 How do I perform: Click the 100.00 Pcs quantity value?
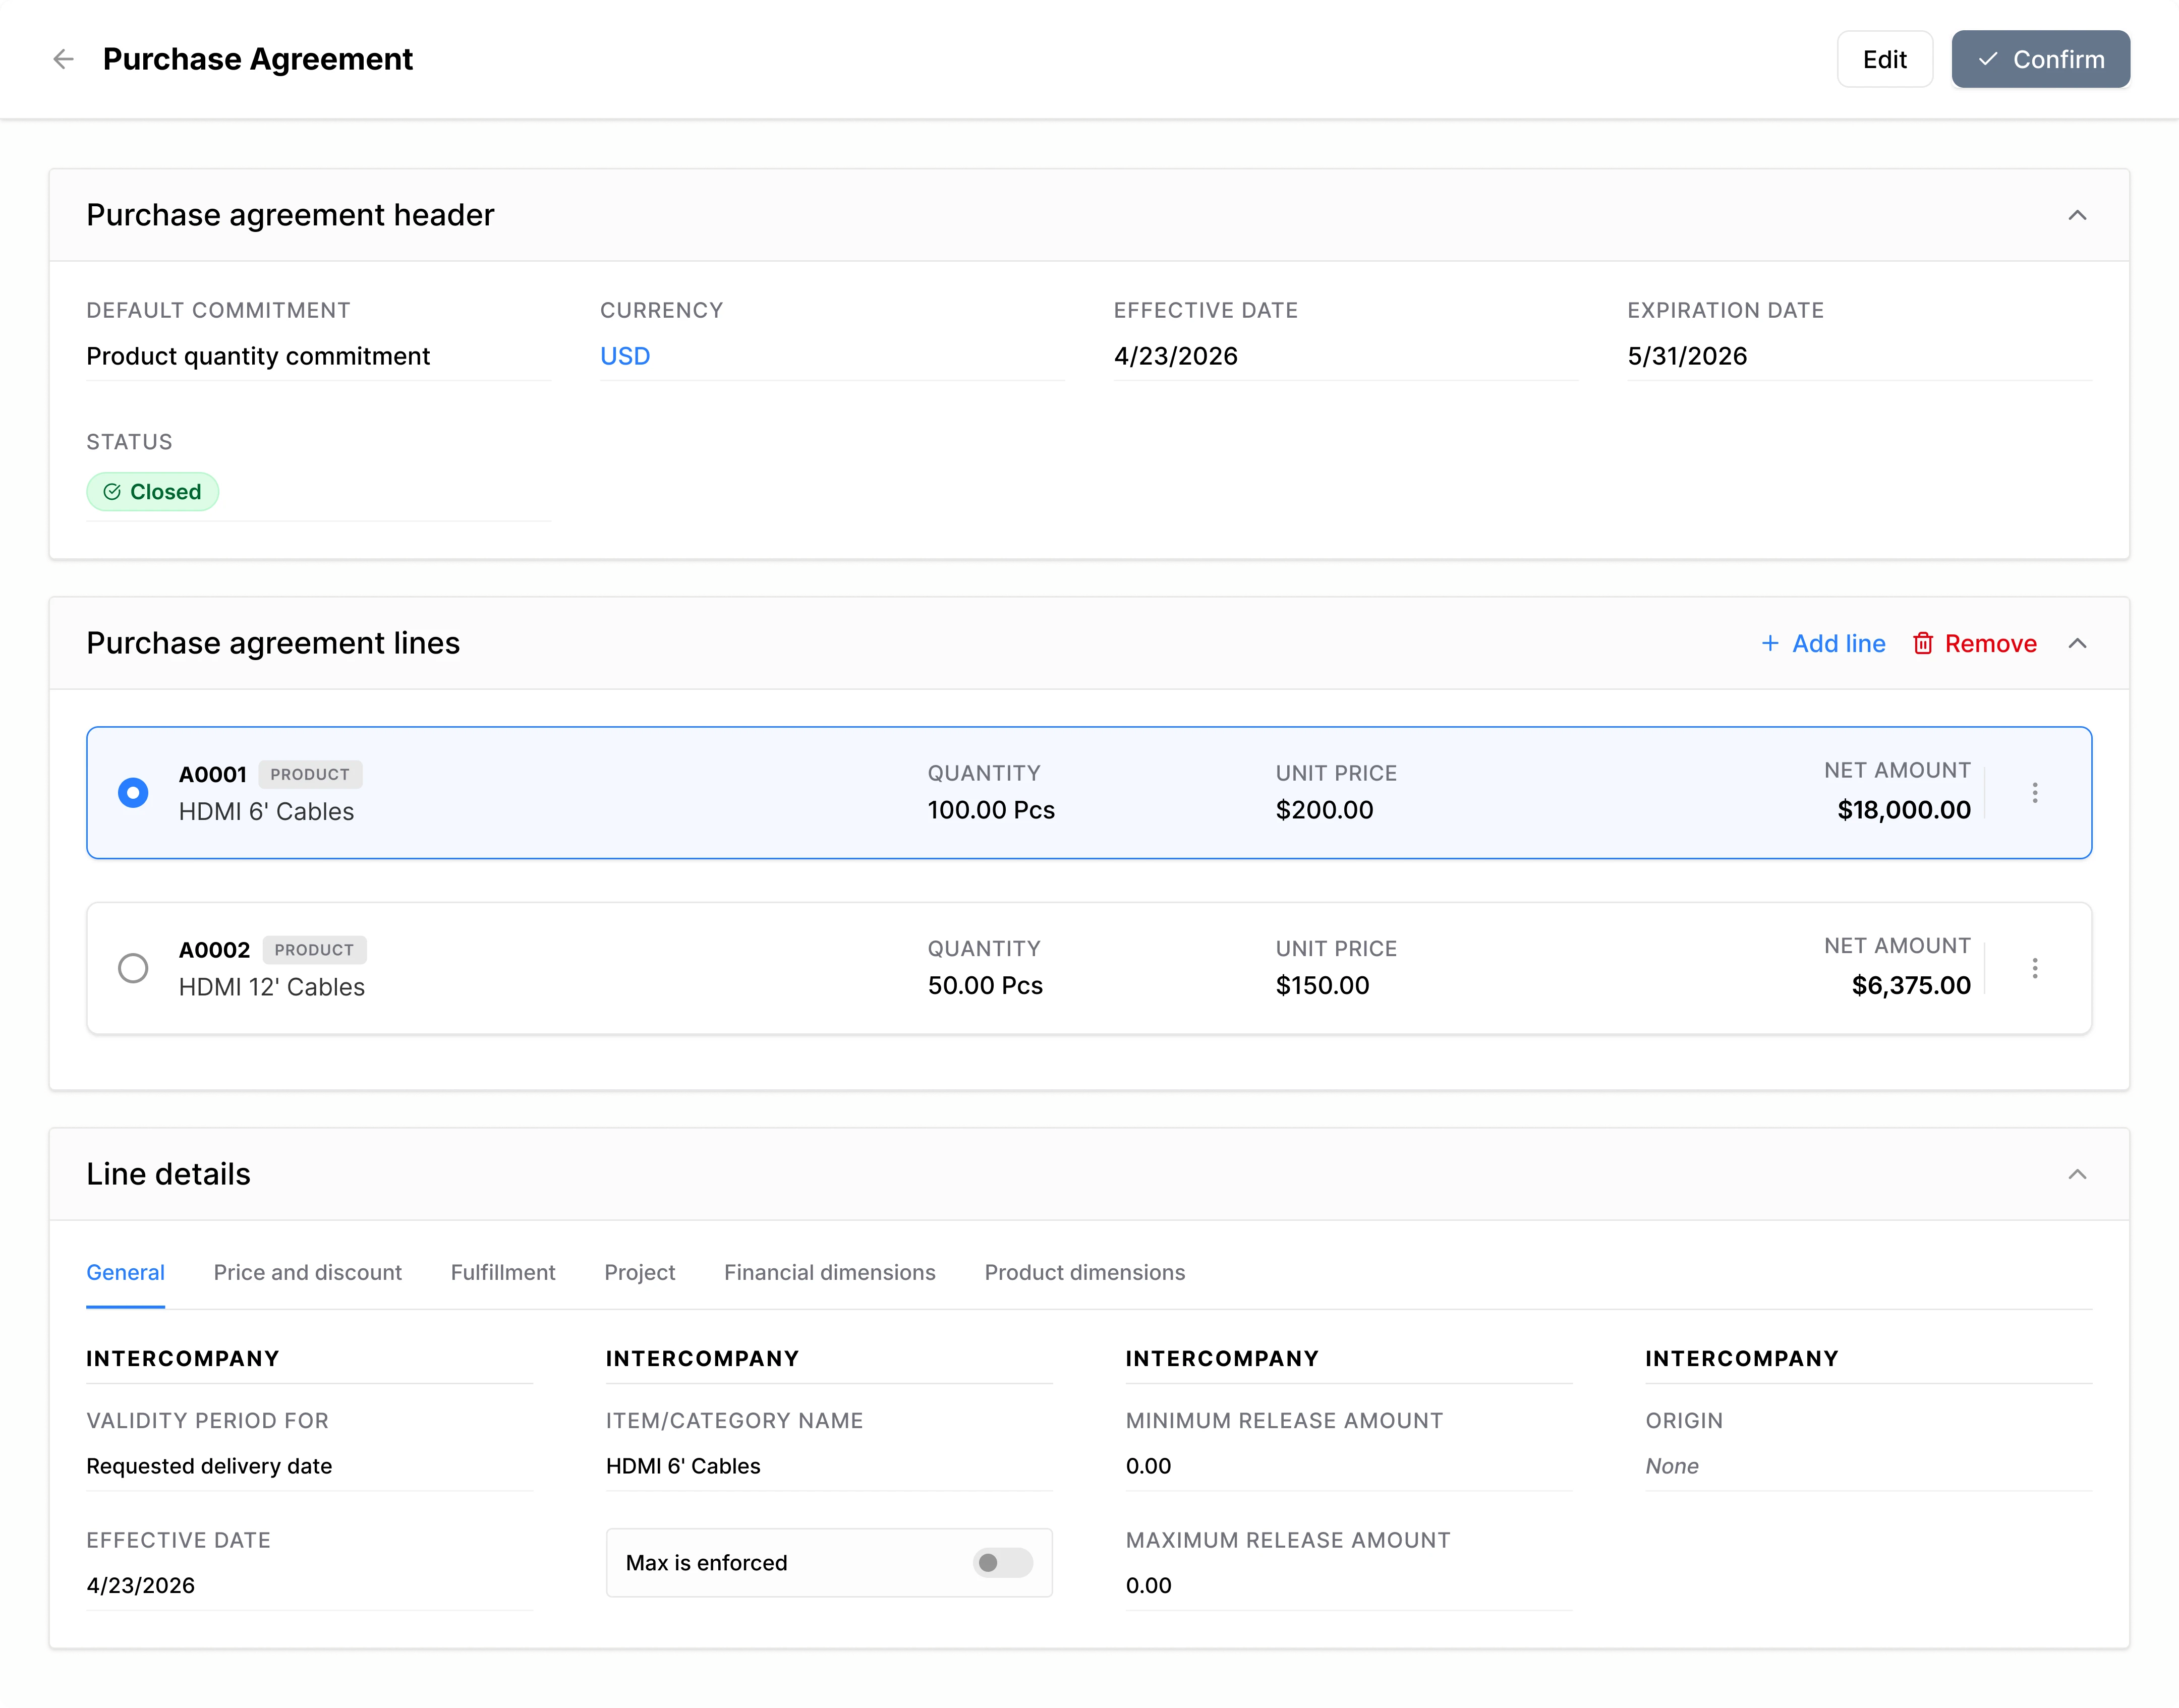(991, 810)
